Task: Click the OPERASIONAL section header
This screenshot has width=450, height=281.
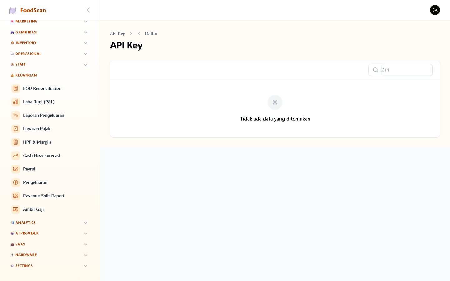Action: [28, 54]
